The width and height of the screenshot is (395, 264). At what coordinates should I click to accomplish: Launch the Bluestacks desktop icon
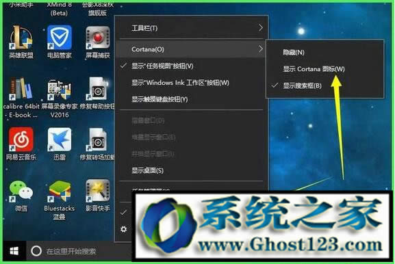pyautogui.click(x=60, y=192)
